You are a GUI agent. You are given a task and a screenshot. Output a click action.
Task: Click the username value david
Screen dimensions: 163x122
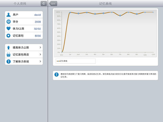pyautogui.click(x=37, y=15)
